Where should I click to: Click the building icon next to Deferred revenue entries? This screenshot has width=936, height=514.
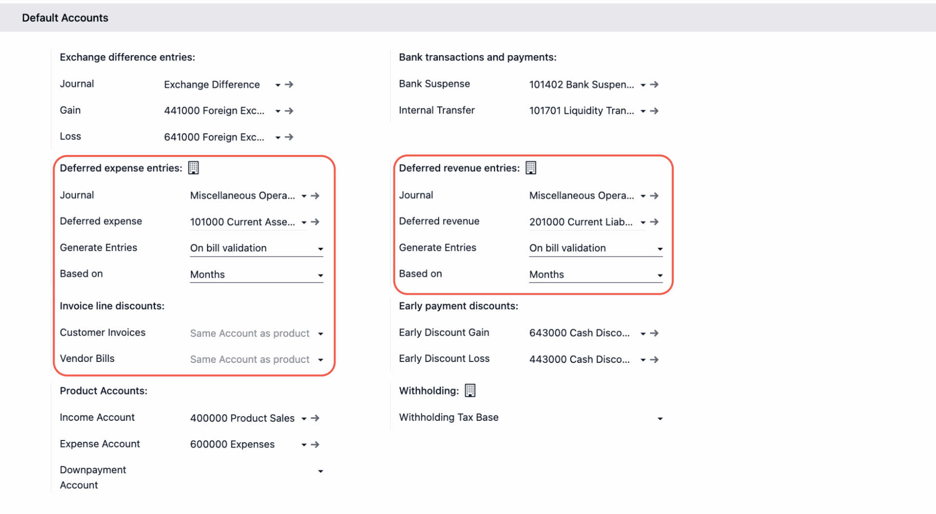531,168
